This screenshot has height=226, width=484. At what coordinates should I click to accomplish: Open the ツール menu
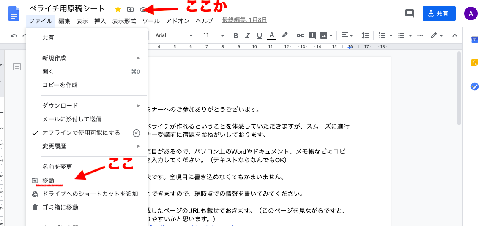(x=150, y=21)
